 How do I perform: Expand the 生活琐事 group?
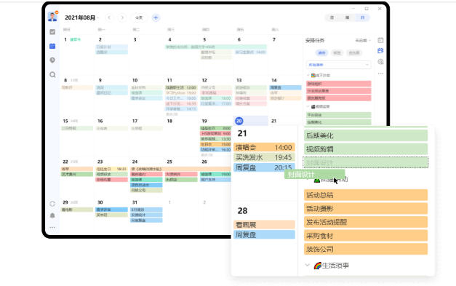[308, 265]
